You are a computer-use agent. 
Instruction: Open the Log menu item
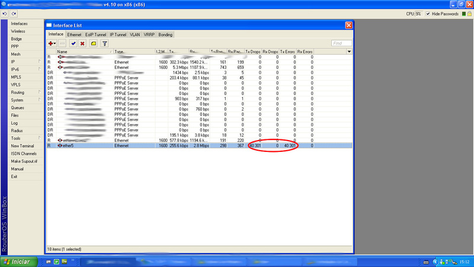pyautogui.click(x=14, y=123)
